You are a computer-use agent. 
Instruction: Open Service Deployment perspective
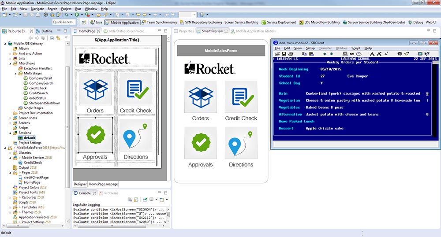click(279, 22)
